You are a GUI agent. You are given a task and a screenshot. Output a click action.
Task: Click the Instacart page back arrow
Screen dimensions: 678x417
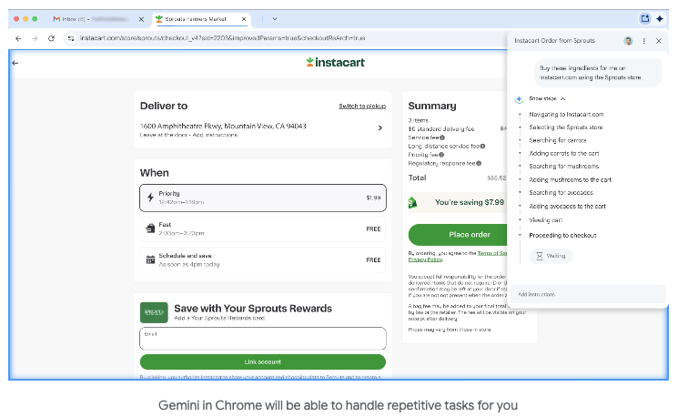click(x=15, y=63)
